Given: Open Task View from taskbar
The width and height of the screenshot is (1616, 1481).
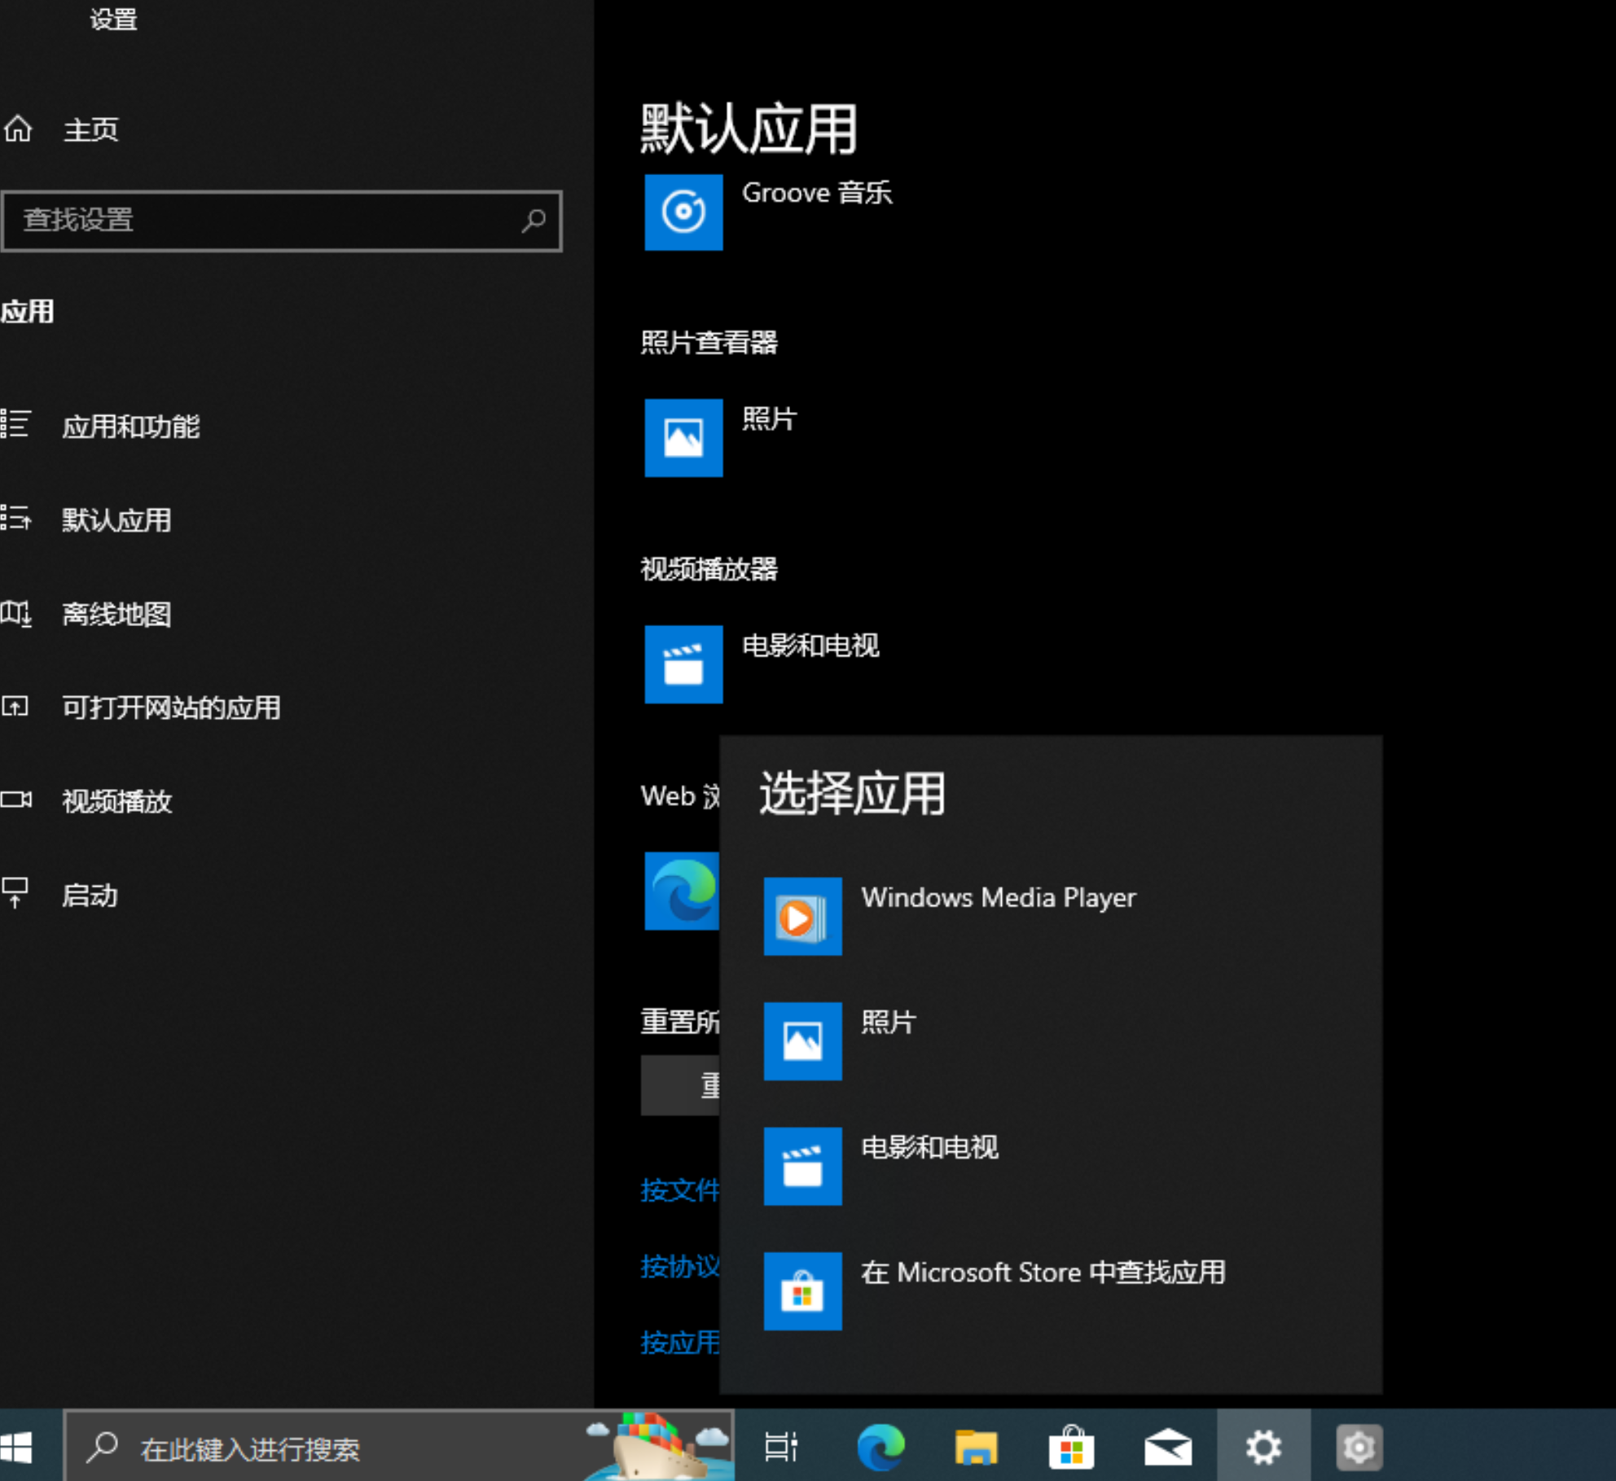Looking at the screenshot, I should tap(781, 1447).
